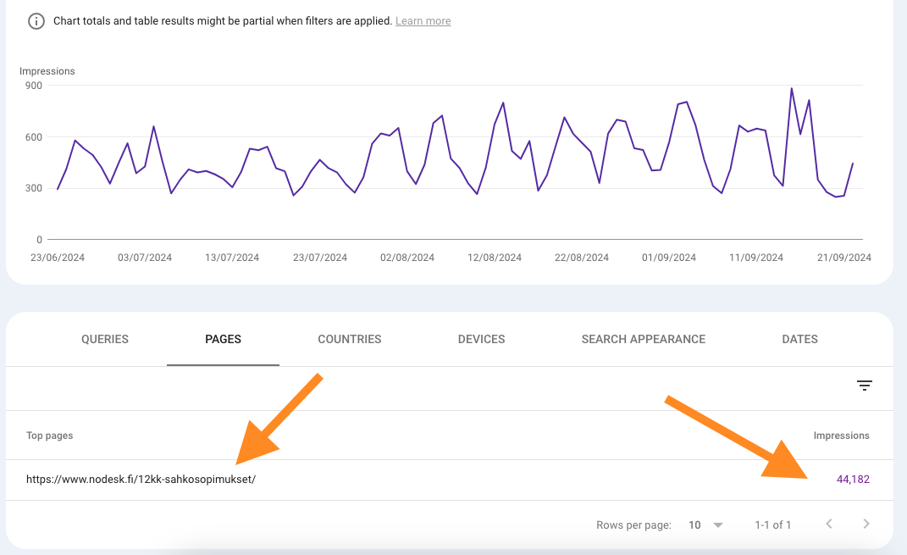Click the 1-1 of 1 pagination text
This screenshot has width=907, height=555.
772,525
